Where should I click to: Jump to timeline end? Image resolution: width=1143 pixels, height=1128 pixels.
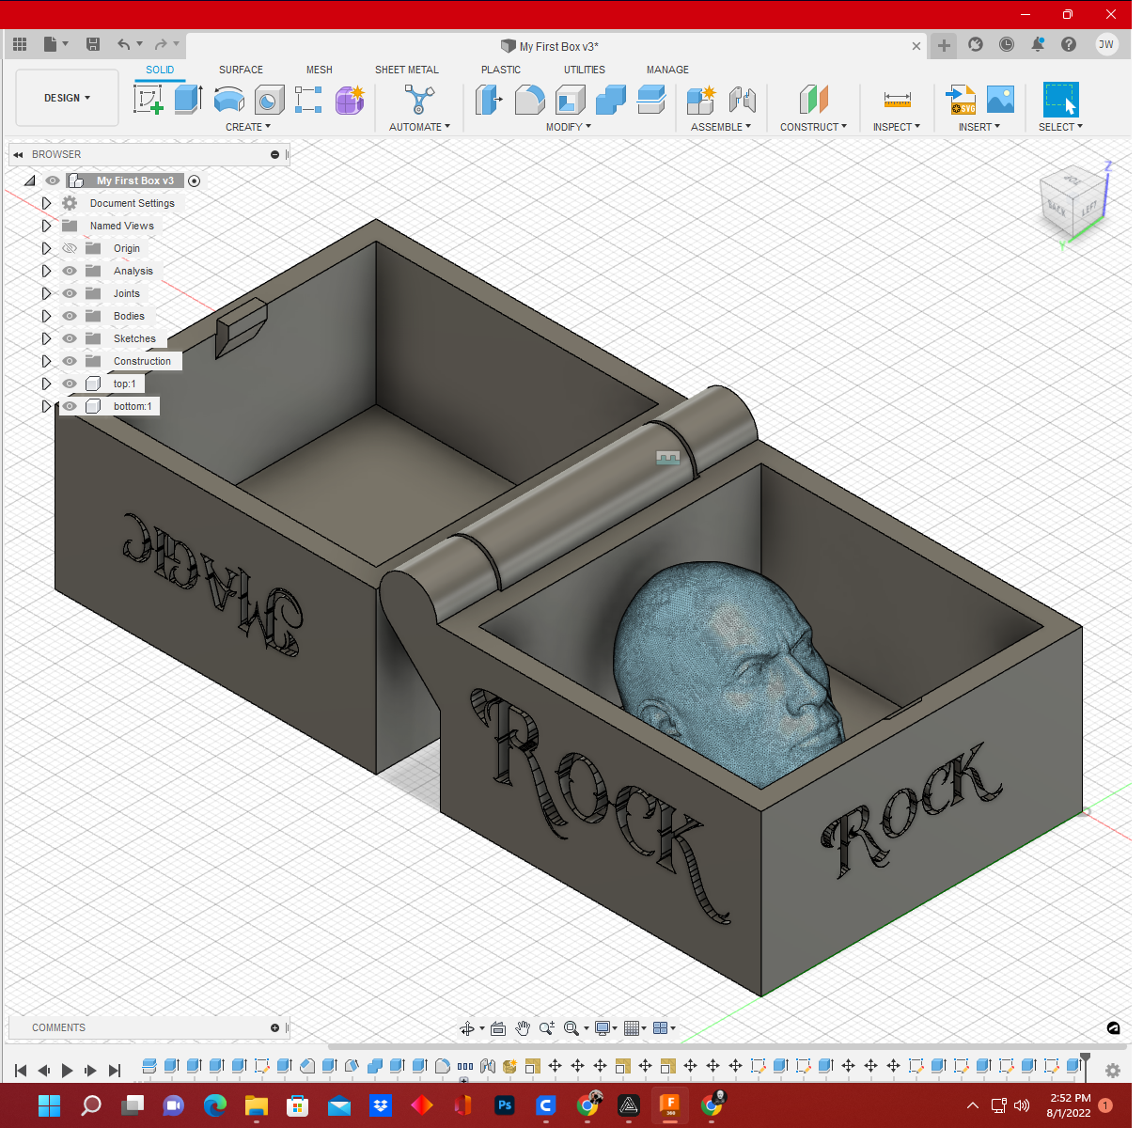point(115,1071)
